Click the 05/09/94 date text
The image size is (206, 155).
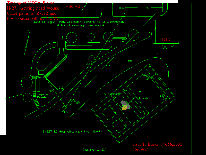point(141,149)
